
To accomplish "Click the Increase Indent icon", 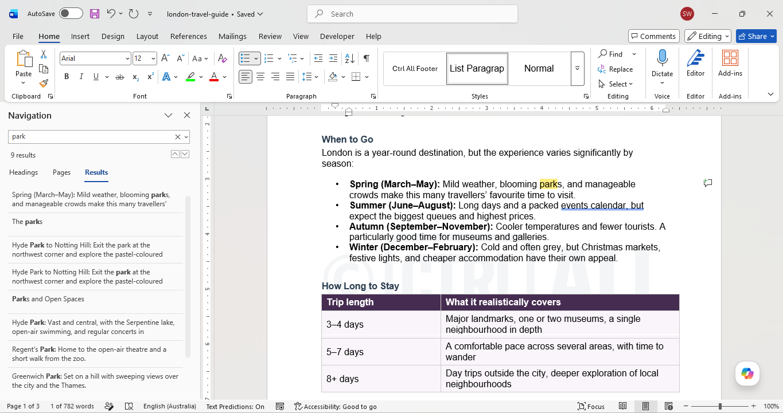I will [333, 58].
